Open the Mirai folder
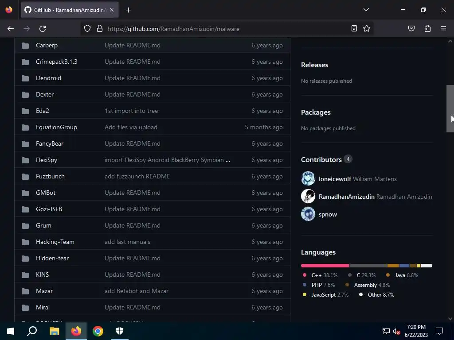 (43, 307)
